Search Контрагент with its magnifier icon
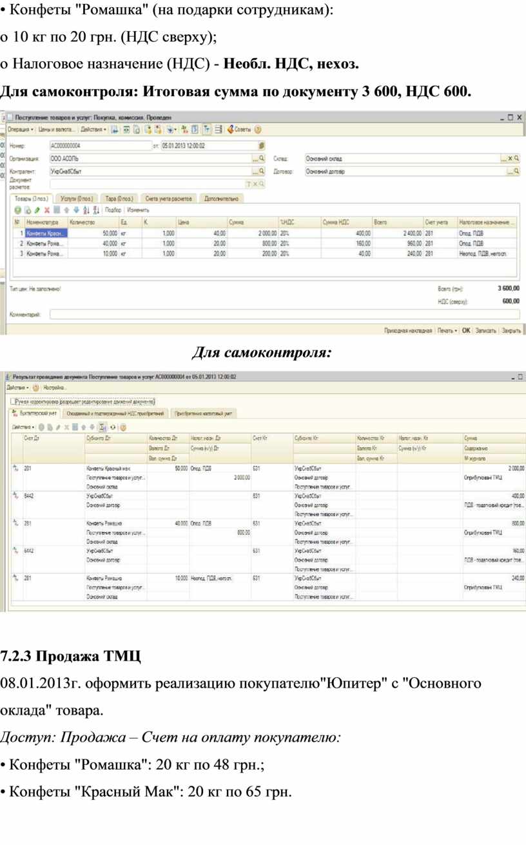The width and height of the screenshot is (526, 845). click(x=262, y=172)
